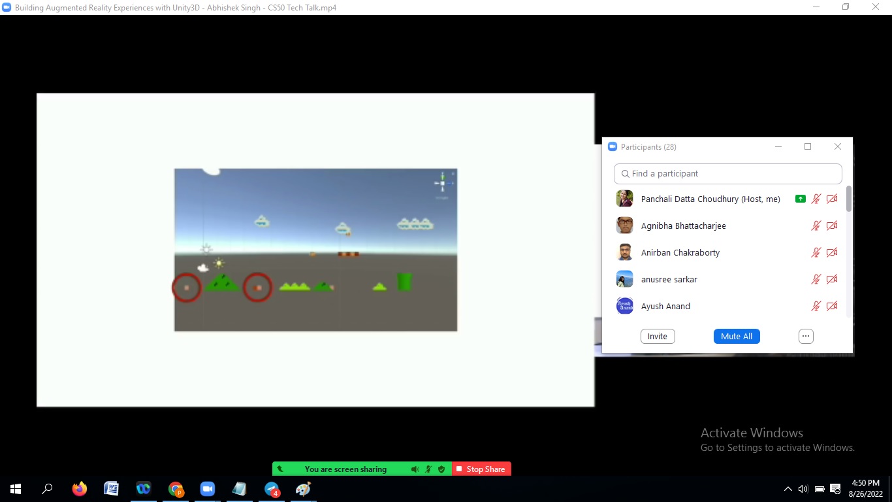Click the muted mic icon in sharing bar
The height and width of the screenshot is (502, 892).
[428, 469]
